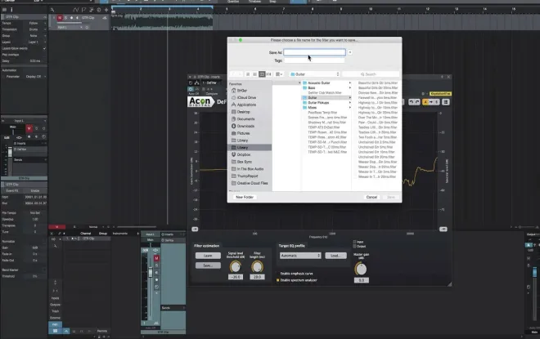This screenshot has width=540, height=339.
Task: Check the Input spectrum checkbox
Action: (x=355, y=242)
